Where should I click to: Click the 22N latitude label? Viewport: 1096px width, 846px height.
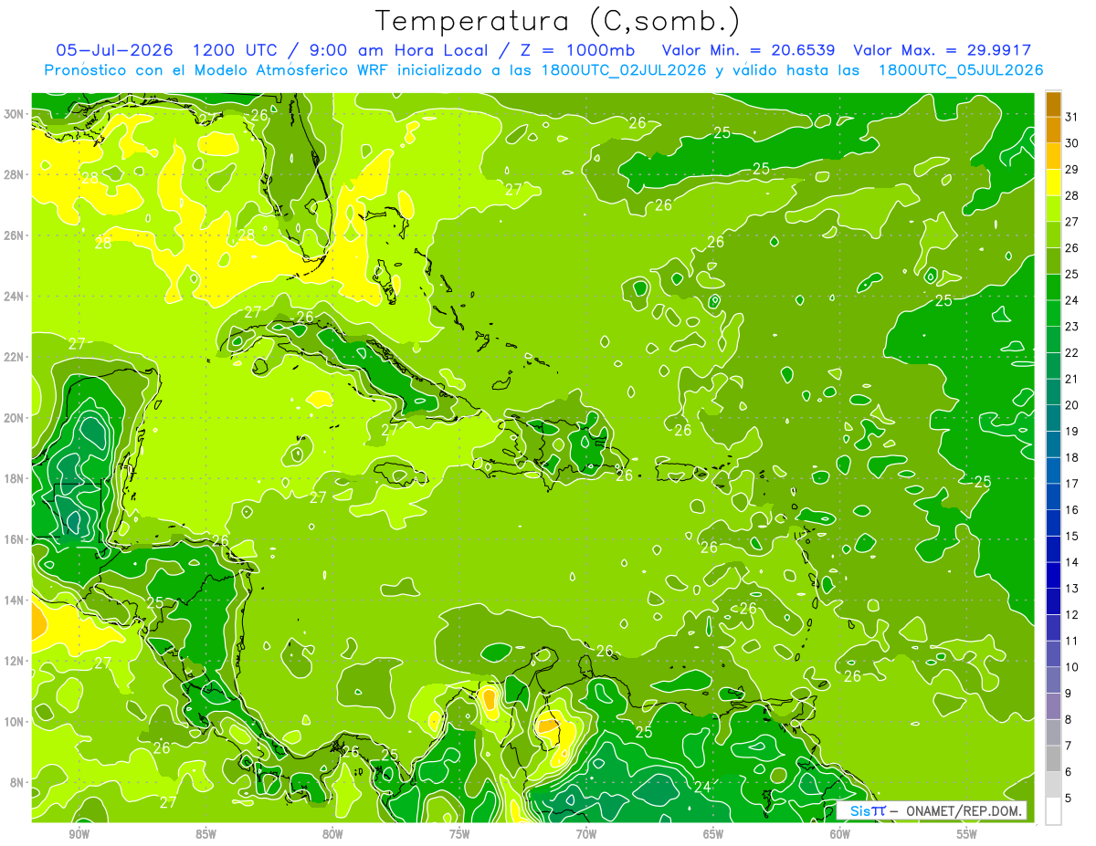pyautogui.click(x=14, y=357)
